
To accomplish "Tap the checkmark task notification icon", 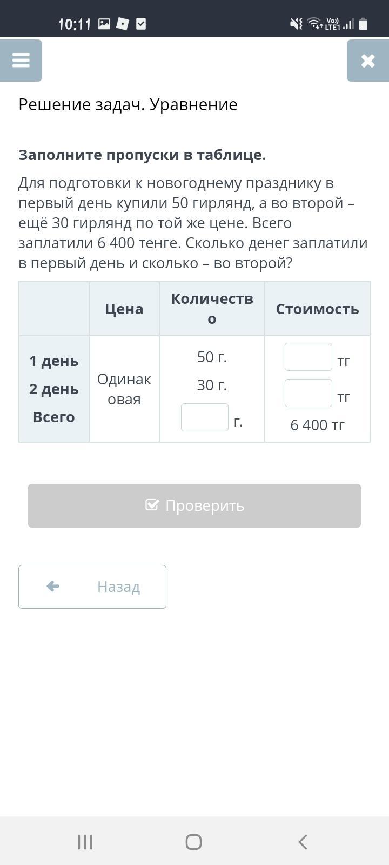I will click(141, 24).
